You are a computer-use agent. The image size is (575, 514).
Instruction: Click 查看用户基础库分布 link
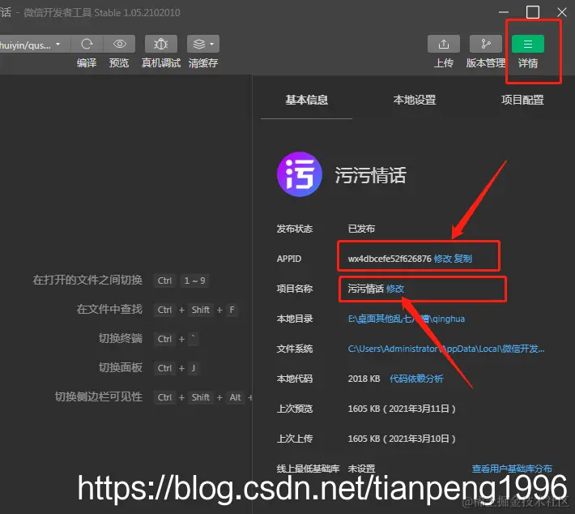[x=512, y=469]
